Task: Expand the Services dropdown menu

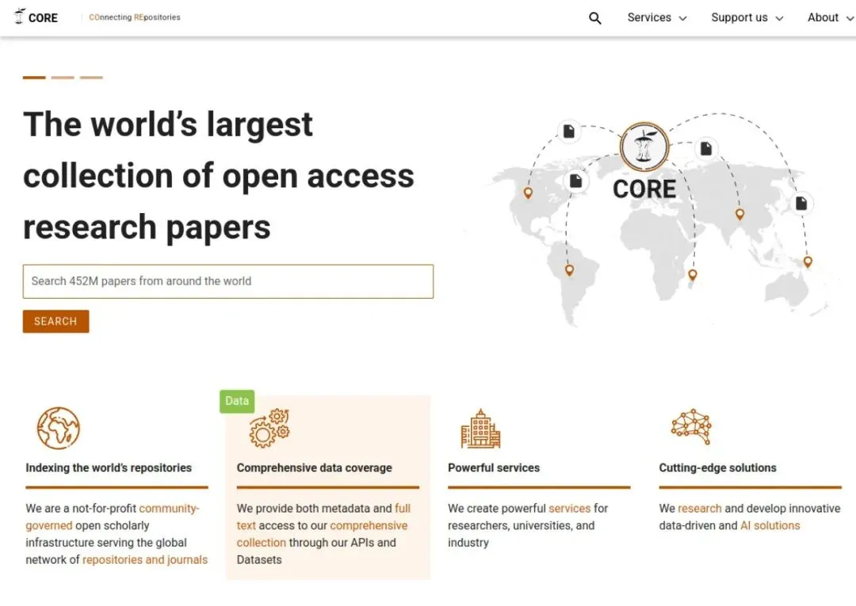Action: [657, 17]
